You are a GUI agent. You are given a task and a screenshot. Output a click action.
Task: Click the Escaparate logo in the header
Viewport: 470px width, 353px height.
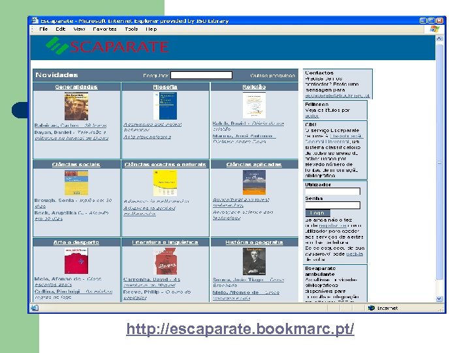pyautogui.click(x=107, y=46)
